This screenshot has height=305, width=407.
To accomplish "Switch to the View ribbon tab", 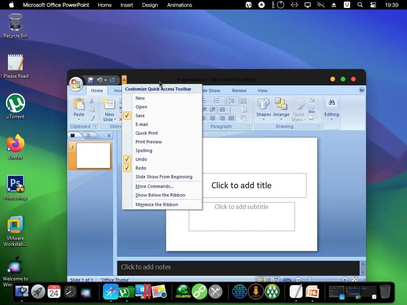I will 262,91.
